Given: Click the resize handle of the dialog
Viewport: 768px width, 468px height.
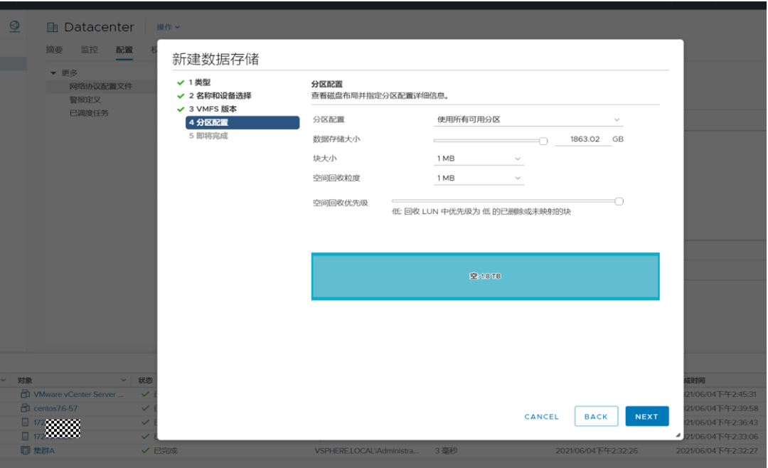Looking at the screenshot, I should click(678, 435).
